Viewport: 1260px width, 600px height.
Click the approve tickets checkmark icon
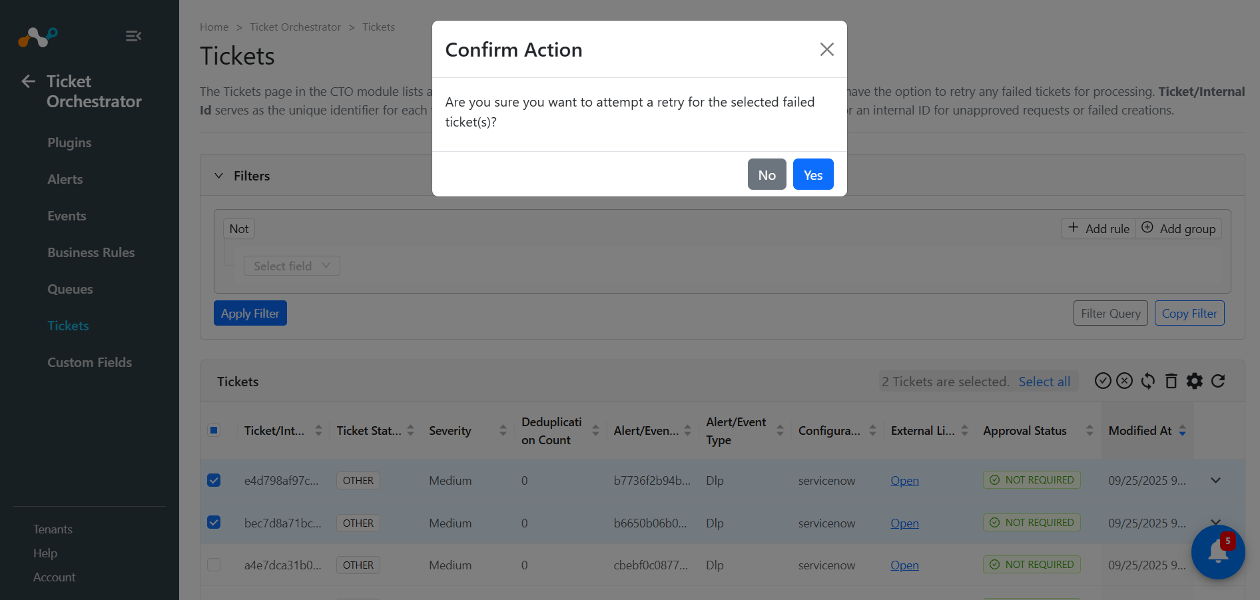pos(1103,381)
